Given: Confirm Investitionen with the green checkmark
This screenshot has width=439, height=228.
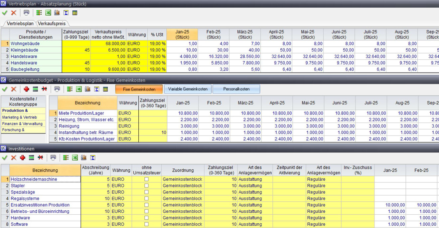Looking at the screenshot, I should point(5,157).
